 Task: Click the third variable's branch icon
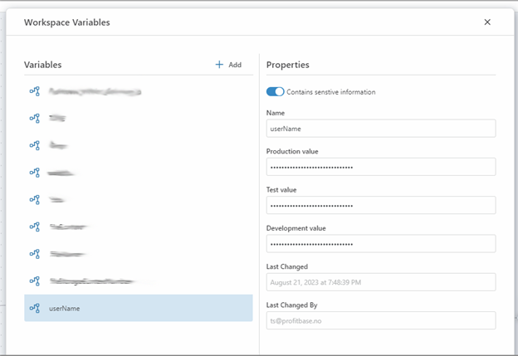(x=35, y=145)
